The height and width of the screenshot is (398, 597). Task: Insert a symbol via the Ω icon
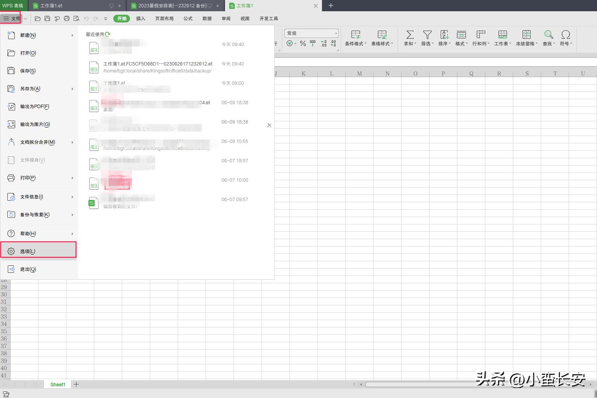[x=565, y=38]
